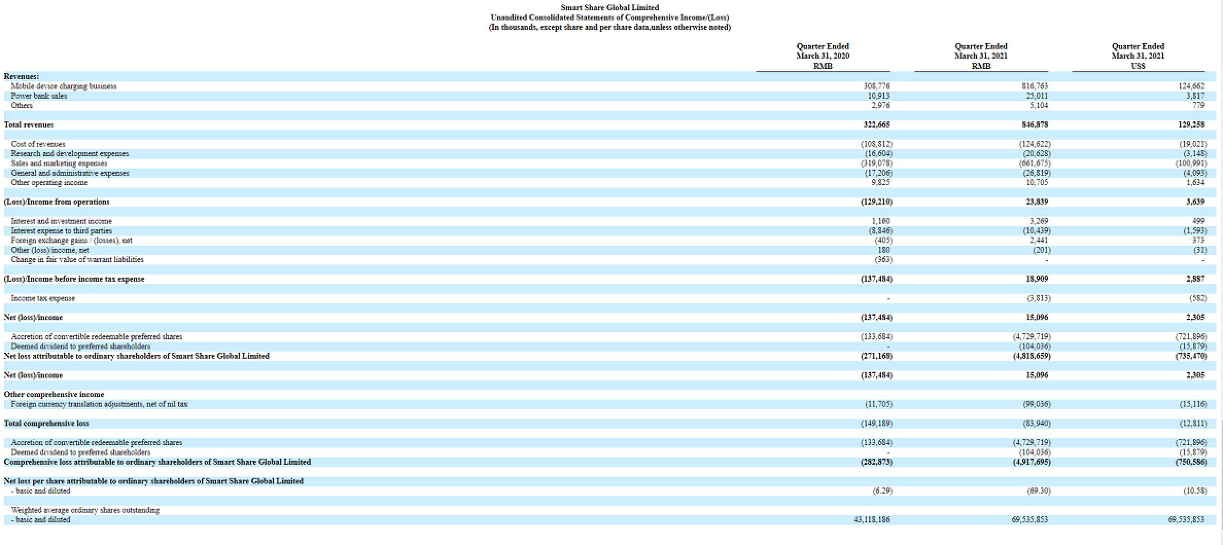
Task: Click 'Other comprehensive income' heading
Action: [x=54, y=394]
